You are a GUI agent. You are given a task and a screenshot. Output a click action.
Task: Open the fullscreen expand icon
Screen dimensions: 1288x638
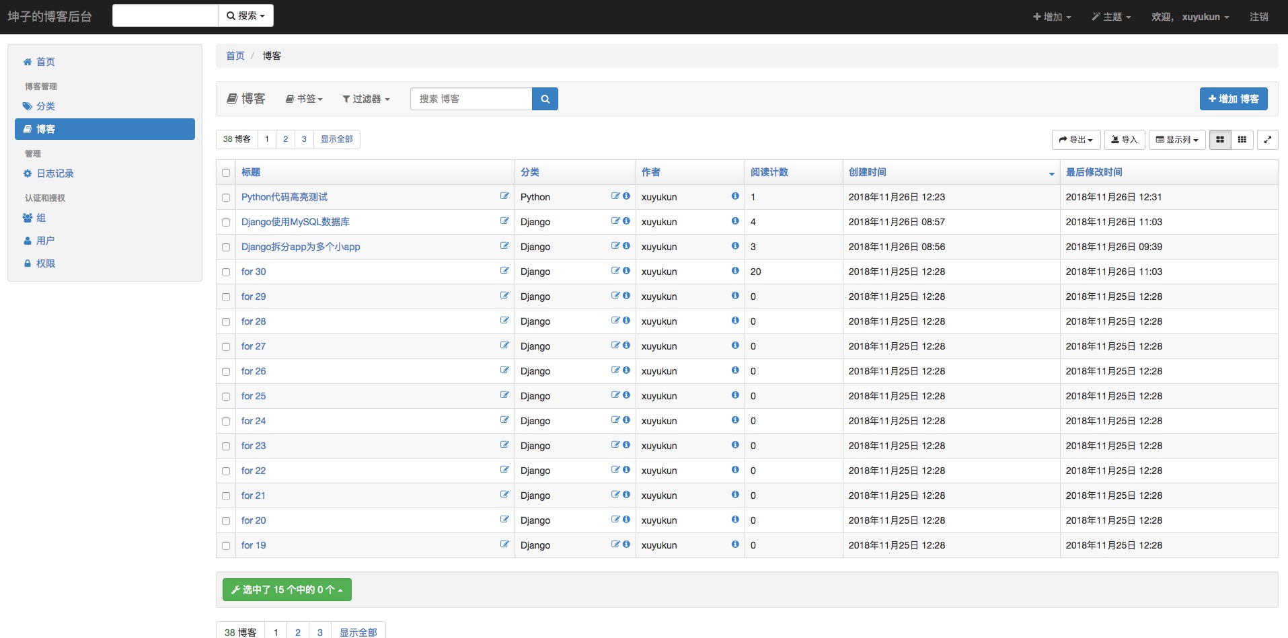coord(1267,140)
